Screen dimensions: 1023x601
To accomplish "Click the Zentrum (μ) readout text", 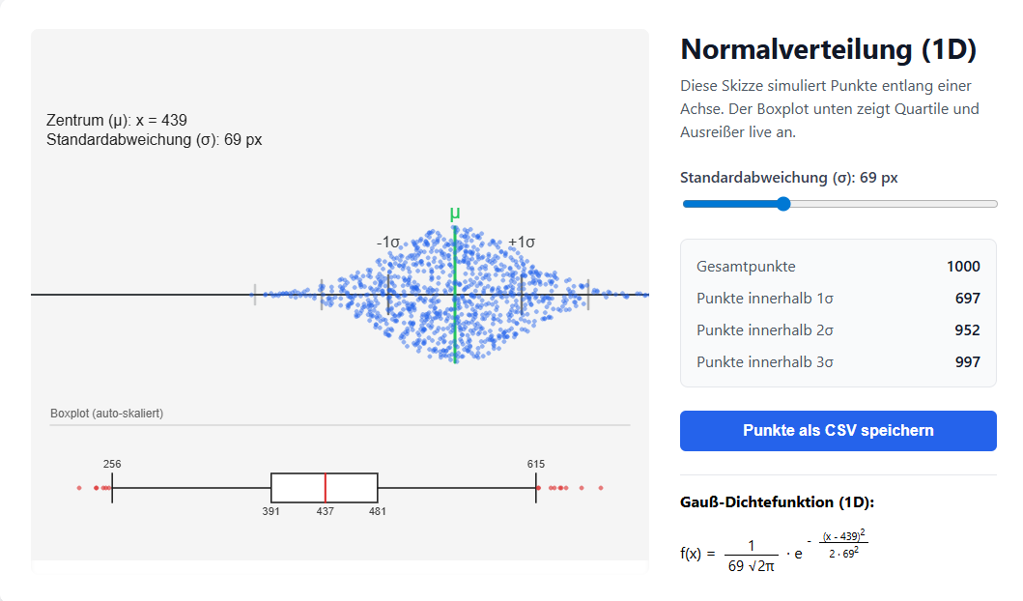I will point(117,121).
